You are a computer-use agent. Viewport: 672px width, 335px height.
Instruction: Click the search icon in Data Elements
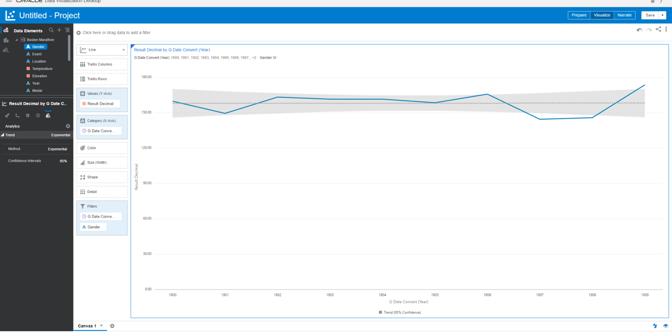pos(51,30)
